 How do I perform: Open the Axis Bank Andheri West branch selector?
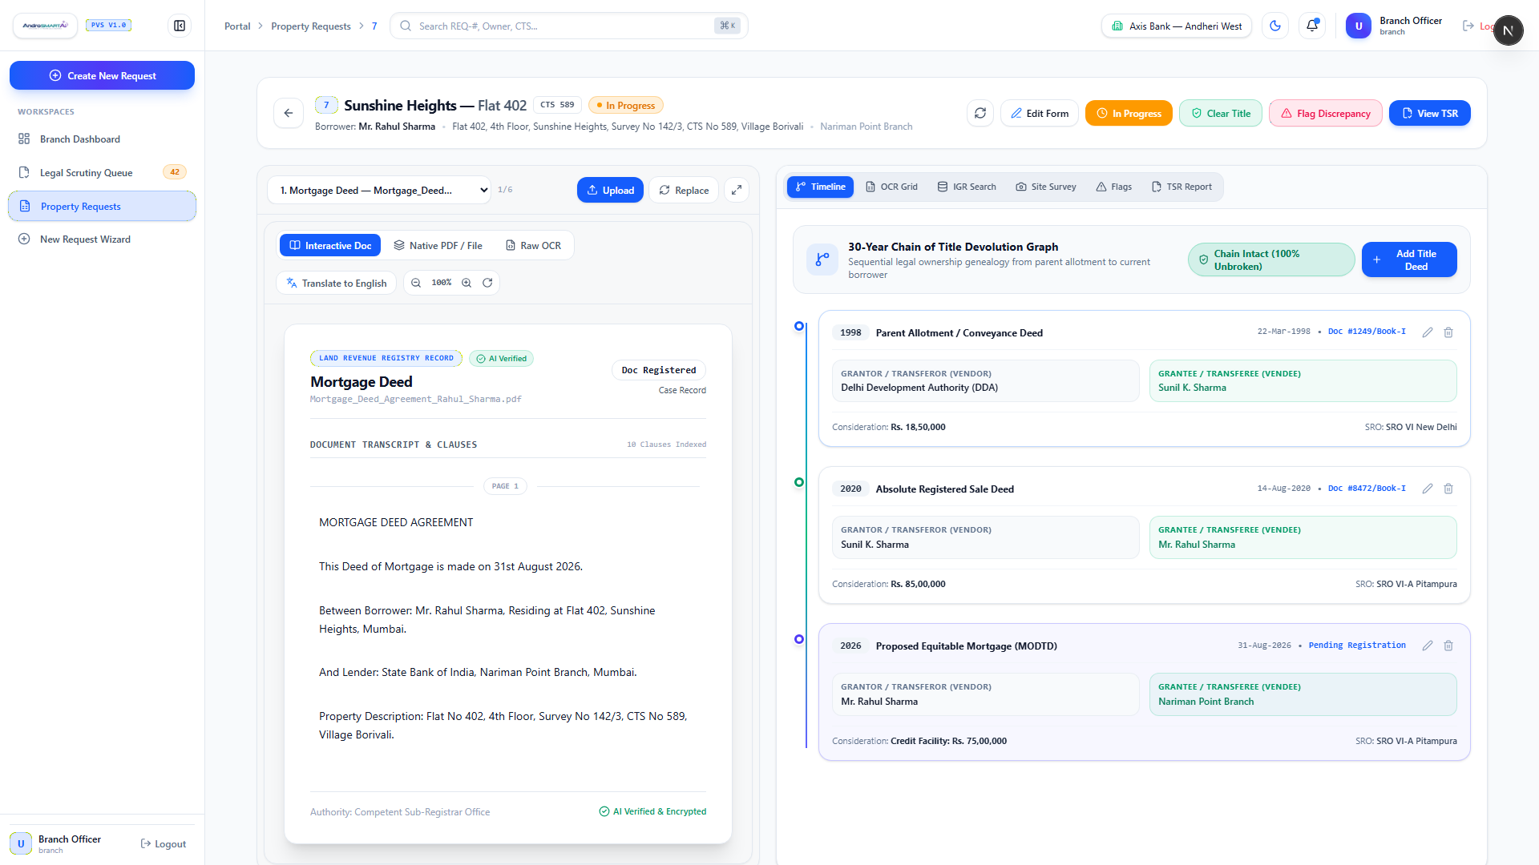click(1177, 26)
